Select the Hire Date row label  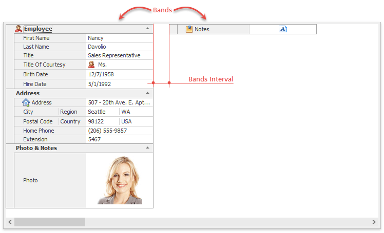pos(35,84)
